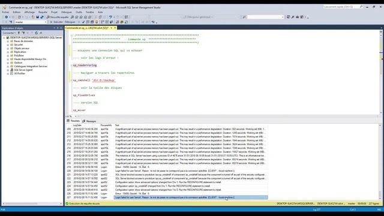Click the Résultats tab grid icon
Screen dimensions: 384x216
coord(68,121)
